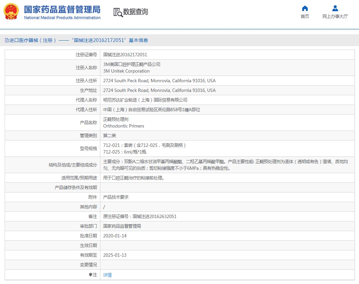Select 3M Unitek Corporation text

(x=126, y=71)
